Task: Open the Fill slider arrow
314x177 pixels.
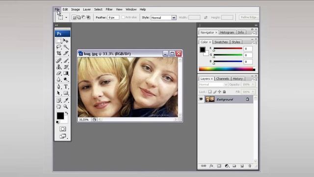Action: point(253,92)
